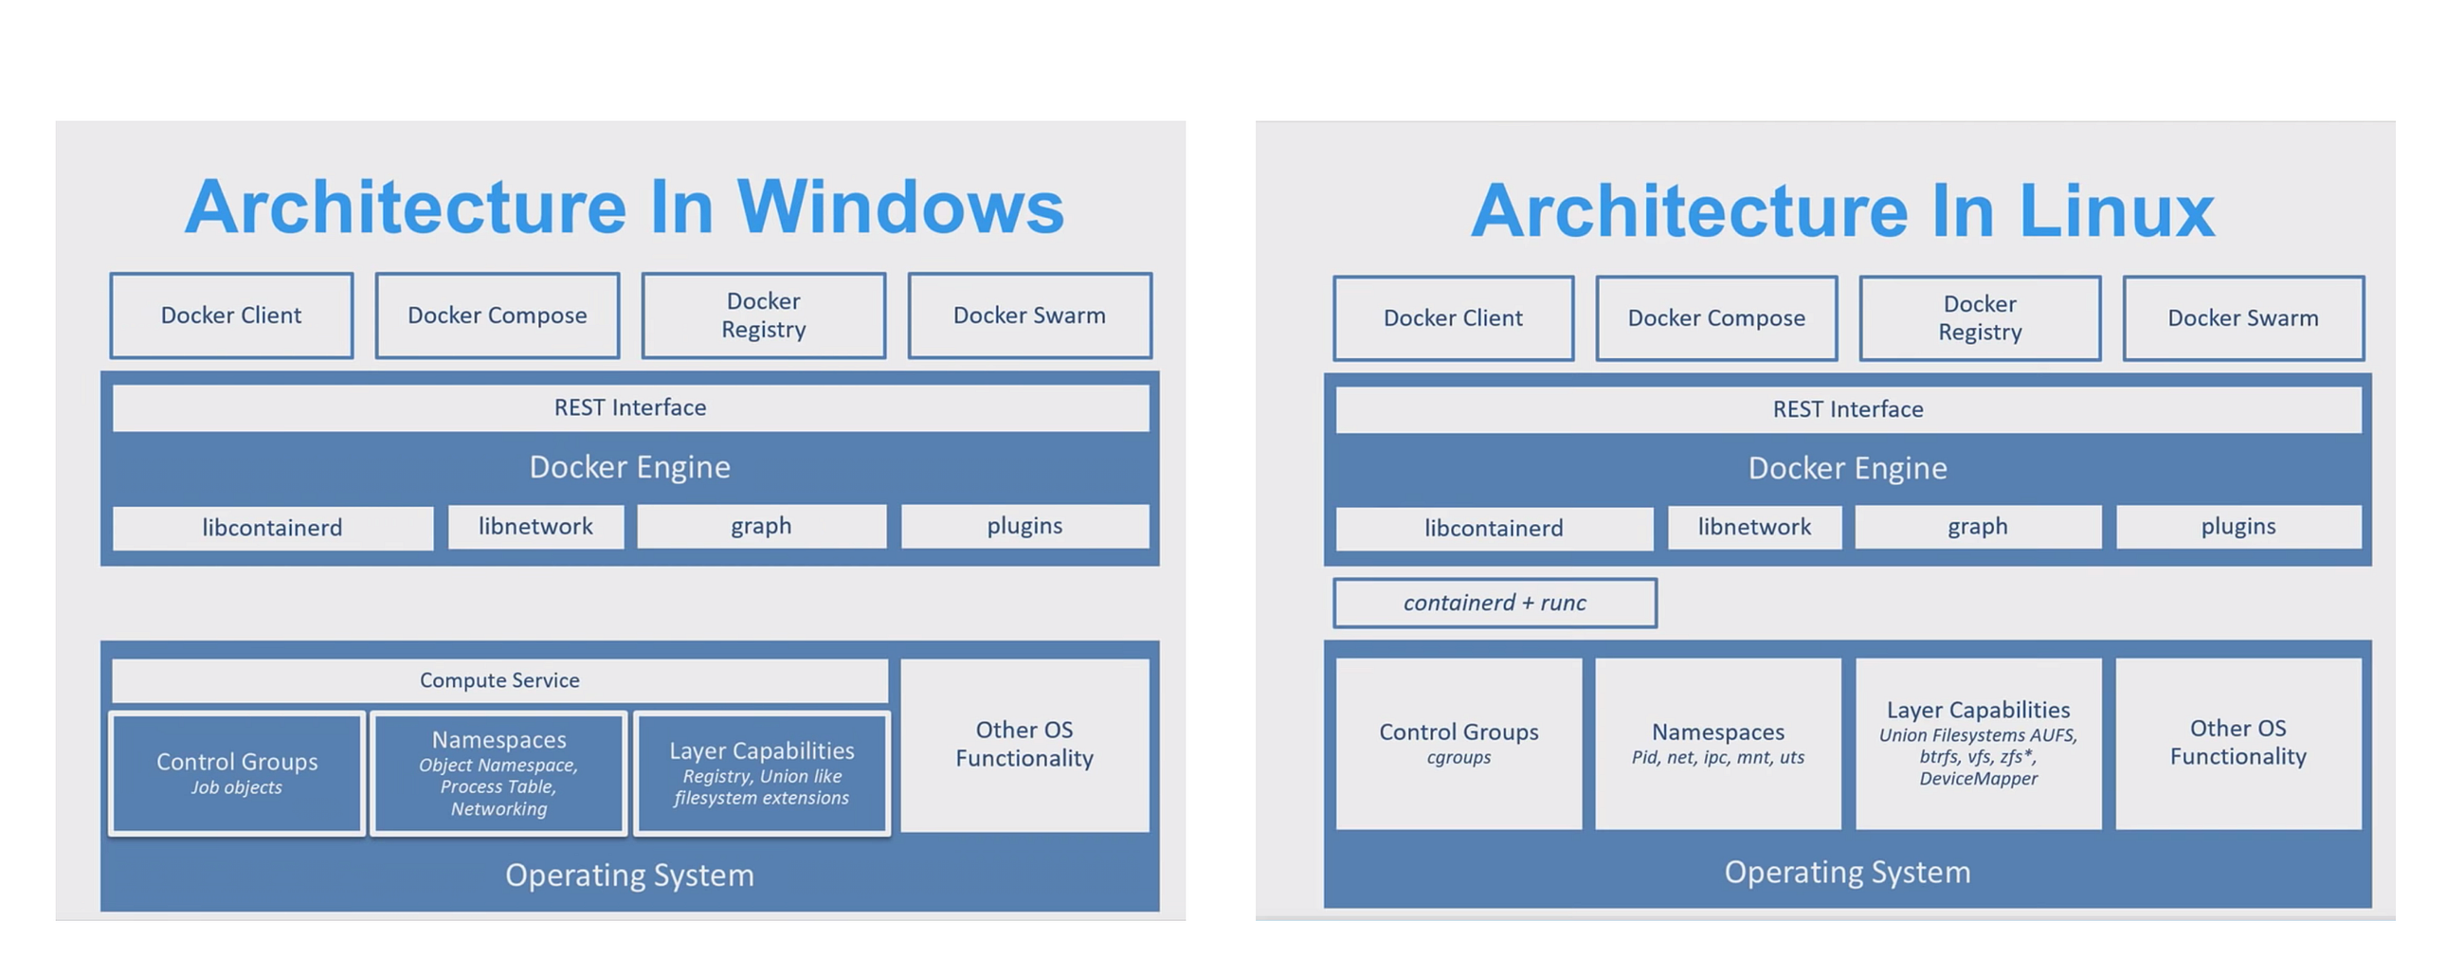Click the 'Architecture In Windows' title

tap(625, 207)
